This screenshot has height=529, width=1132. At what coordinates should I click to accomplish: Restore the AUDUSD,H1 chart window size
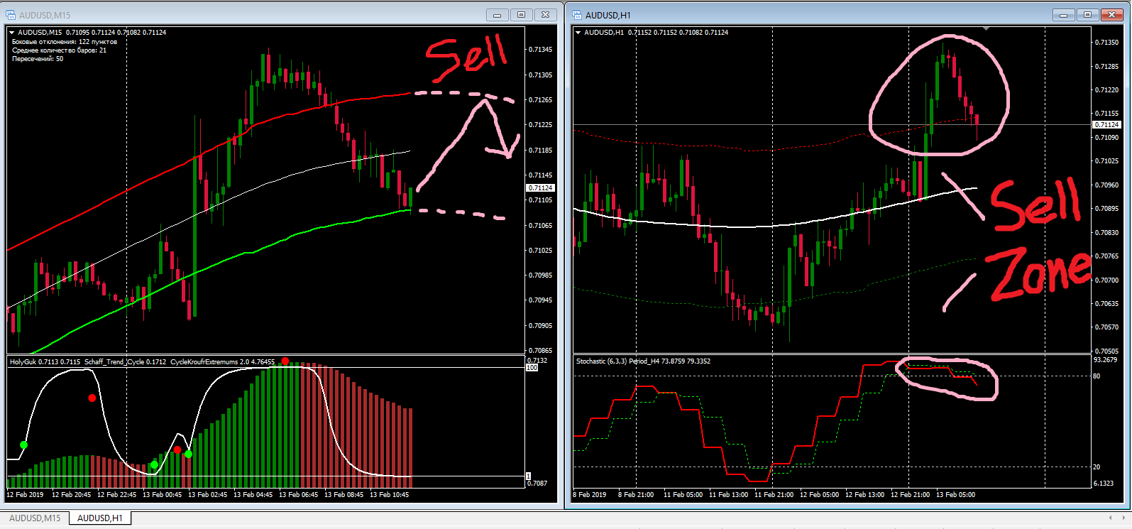click(x=1087, y=15)
